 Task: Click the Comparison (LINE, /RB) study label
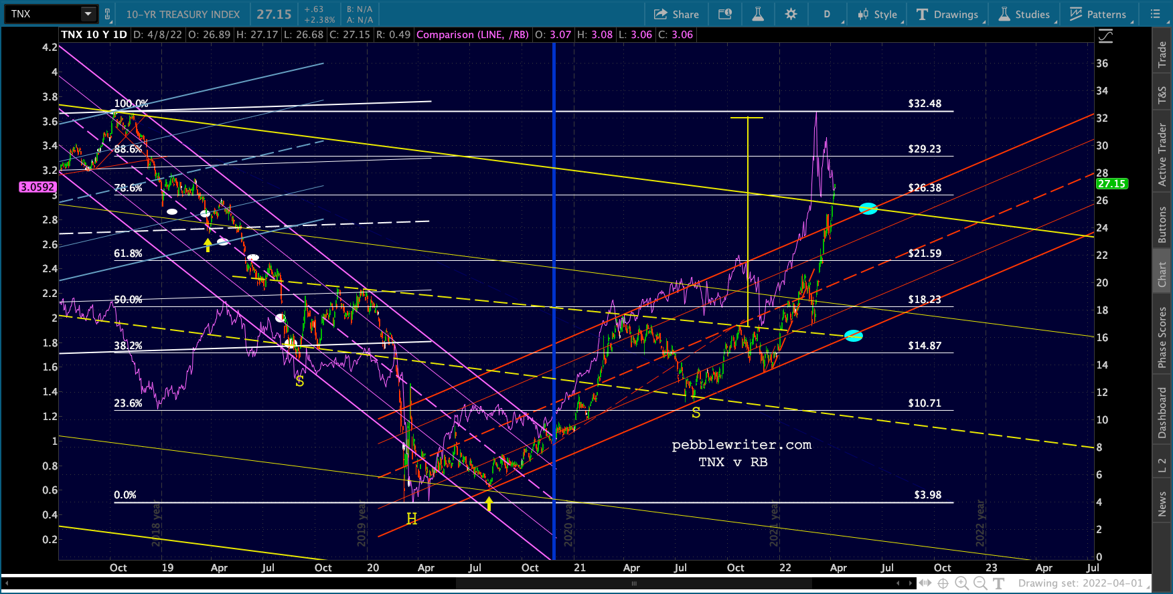[473, 35]
